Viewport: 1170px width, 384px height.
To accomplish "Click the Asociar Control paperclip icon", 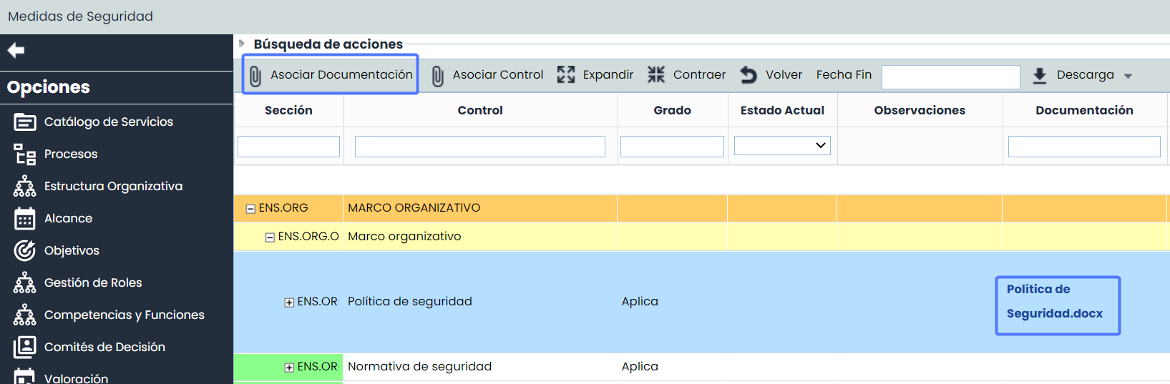I will [437, 76].
